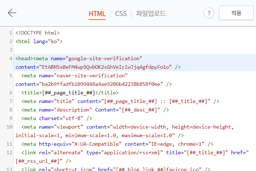Click the name="title" attribute on line 7
Image resolution: width=256 pixels, height=171 pixels.
tap(57, 101)
